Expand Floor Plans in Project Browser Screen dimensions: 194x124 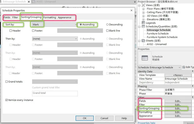pos(143,9)
